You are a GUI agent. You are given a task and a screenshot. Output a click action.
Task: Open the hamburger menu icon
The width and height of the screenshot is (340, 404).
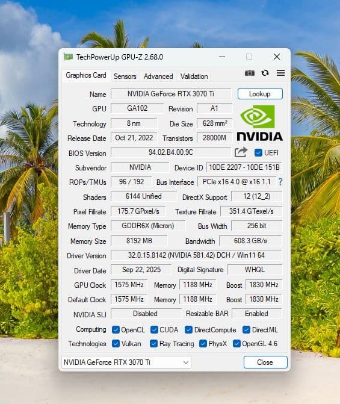coord(280,73)
